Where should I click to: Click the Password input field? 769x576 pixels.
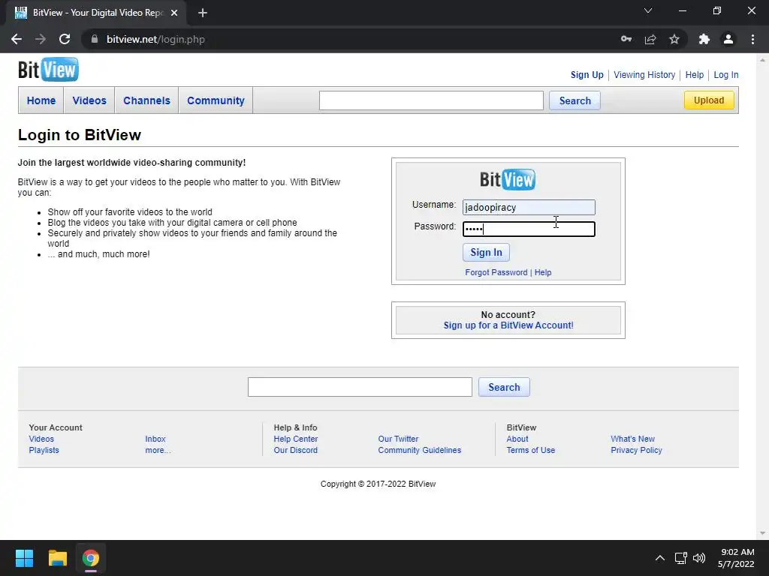529,229
